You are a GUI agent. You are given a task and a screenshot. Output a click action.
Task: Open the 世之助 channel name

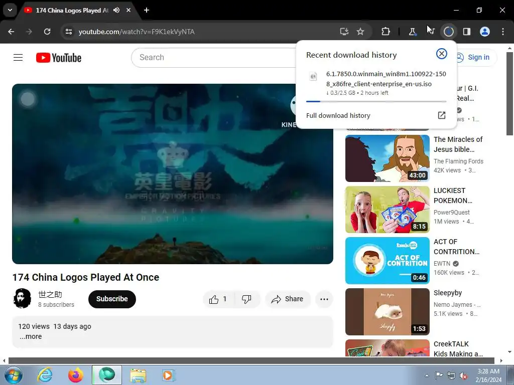click(x=50, y=294)
